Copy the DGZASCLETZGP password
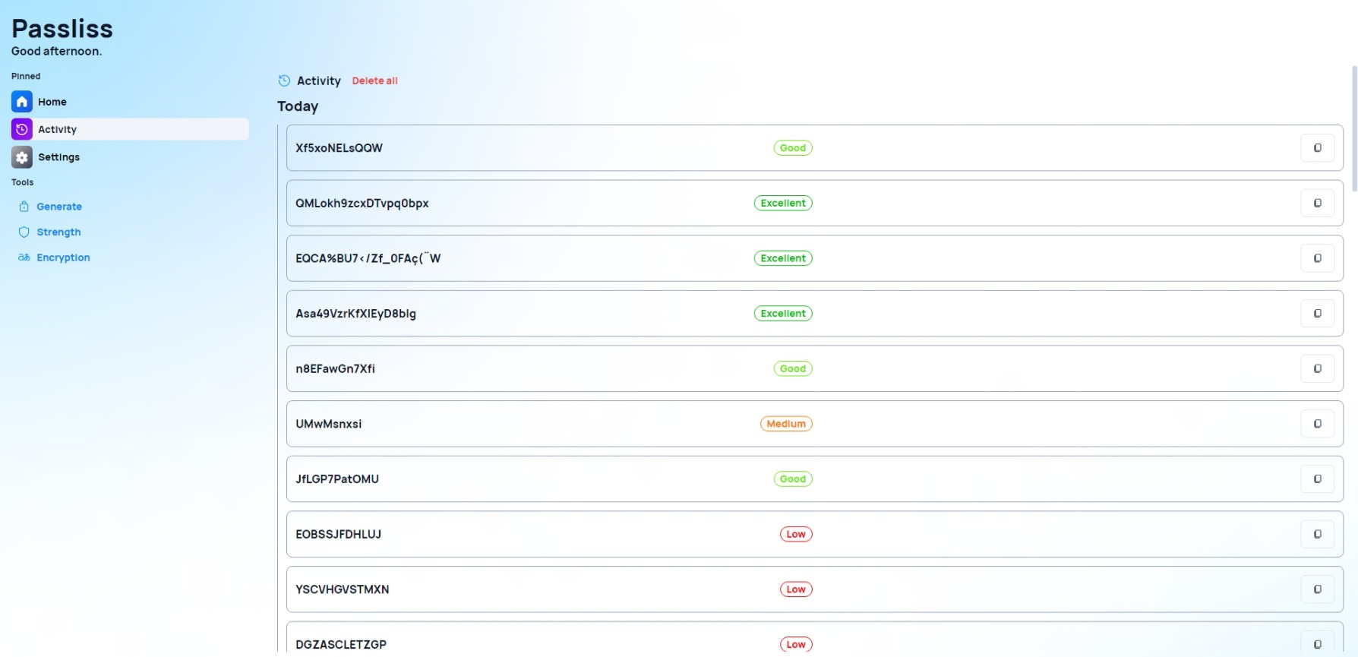The width and height of the screenshot is (1358, 657). click(x=1317, y=644)
